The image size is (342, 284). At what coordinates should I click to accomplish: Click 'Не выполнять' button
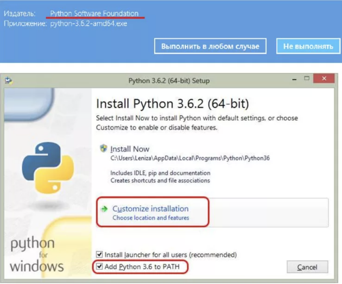click(x=308, y=46)
